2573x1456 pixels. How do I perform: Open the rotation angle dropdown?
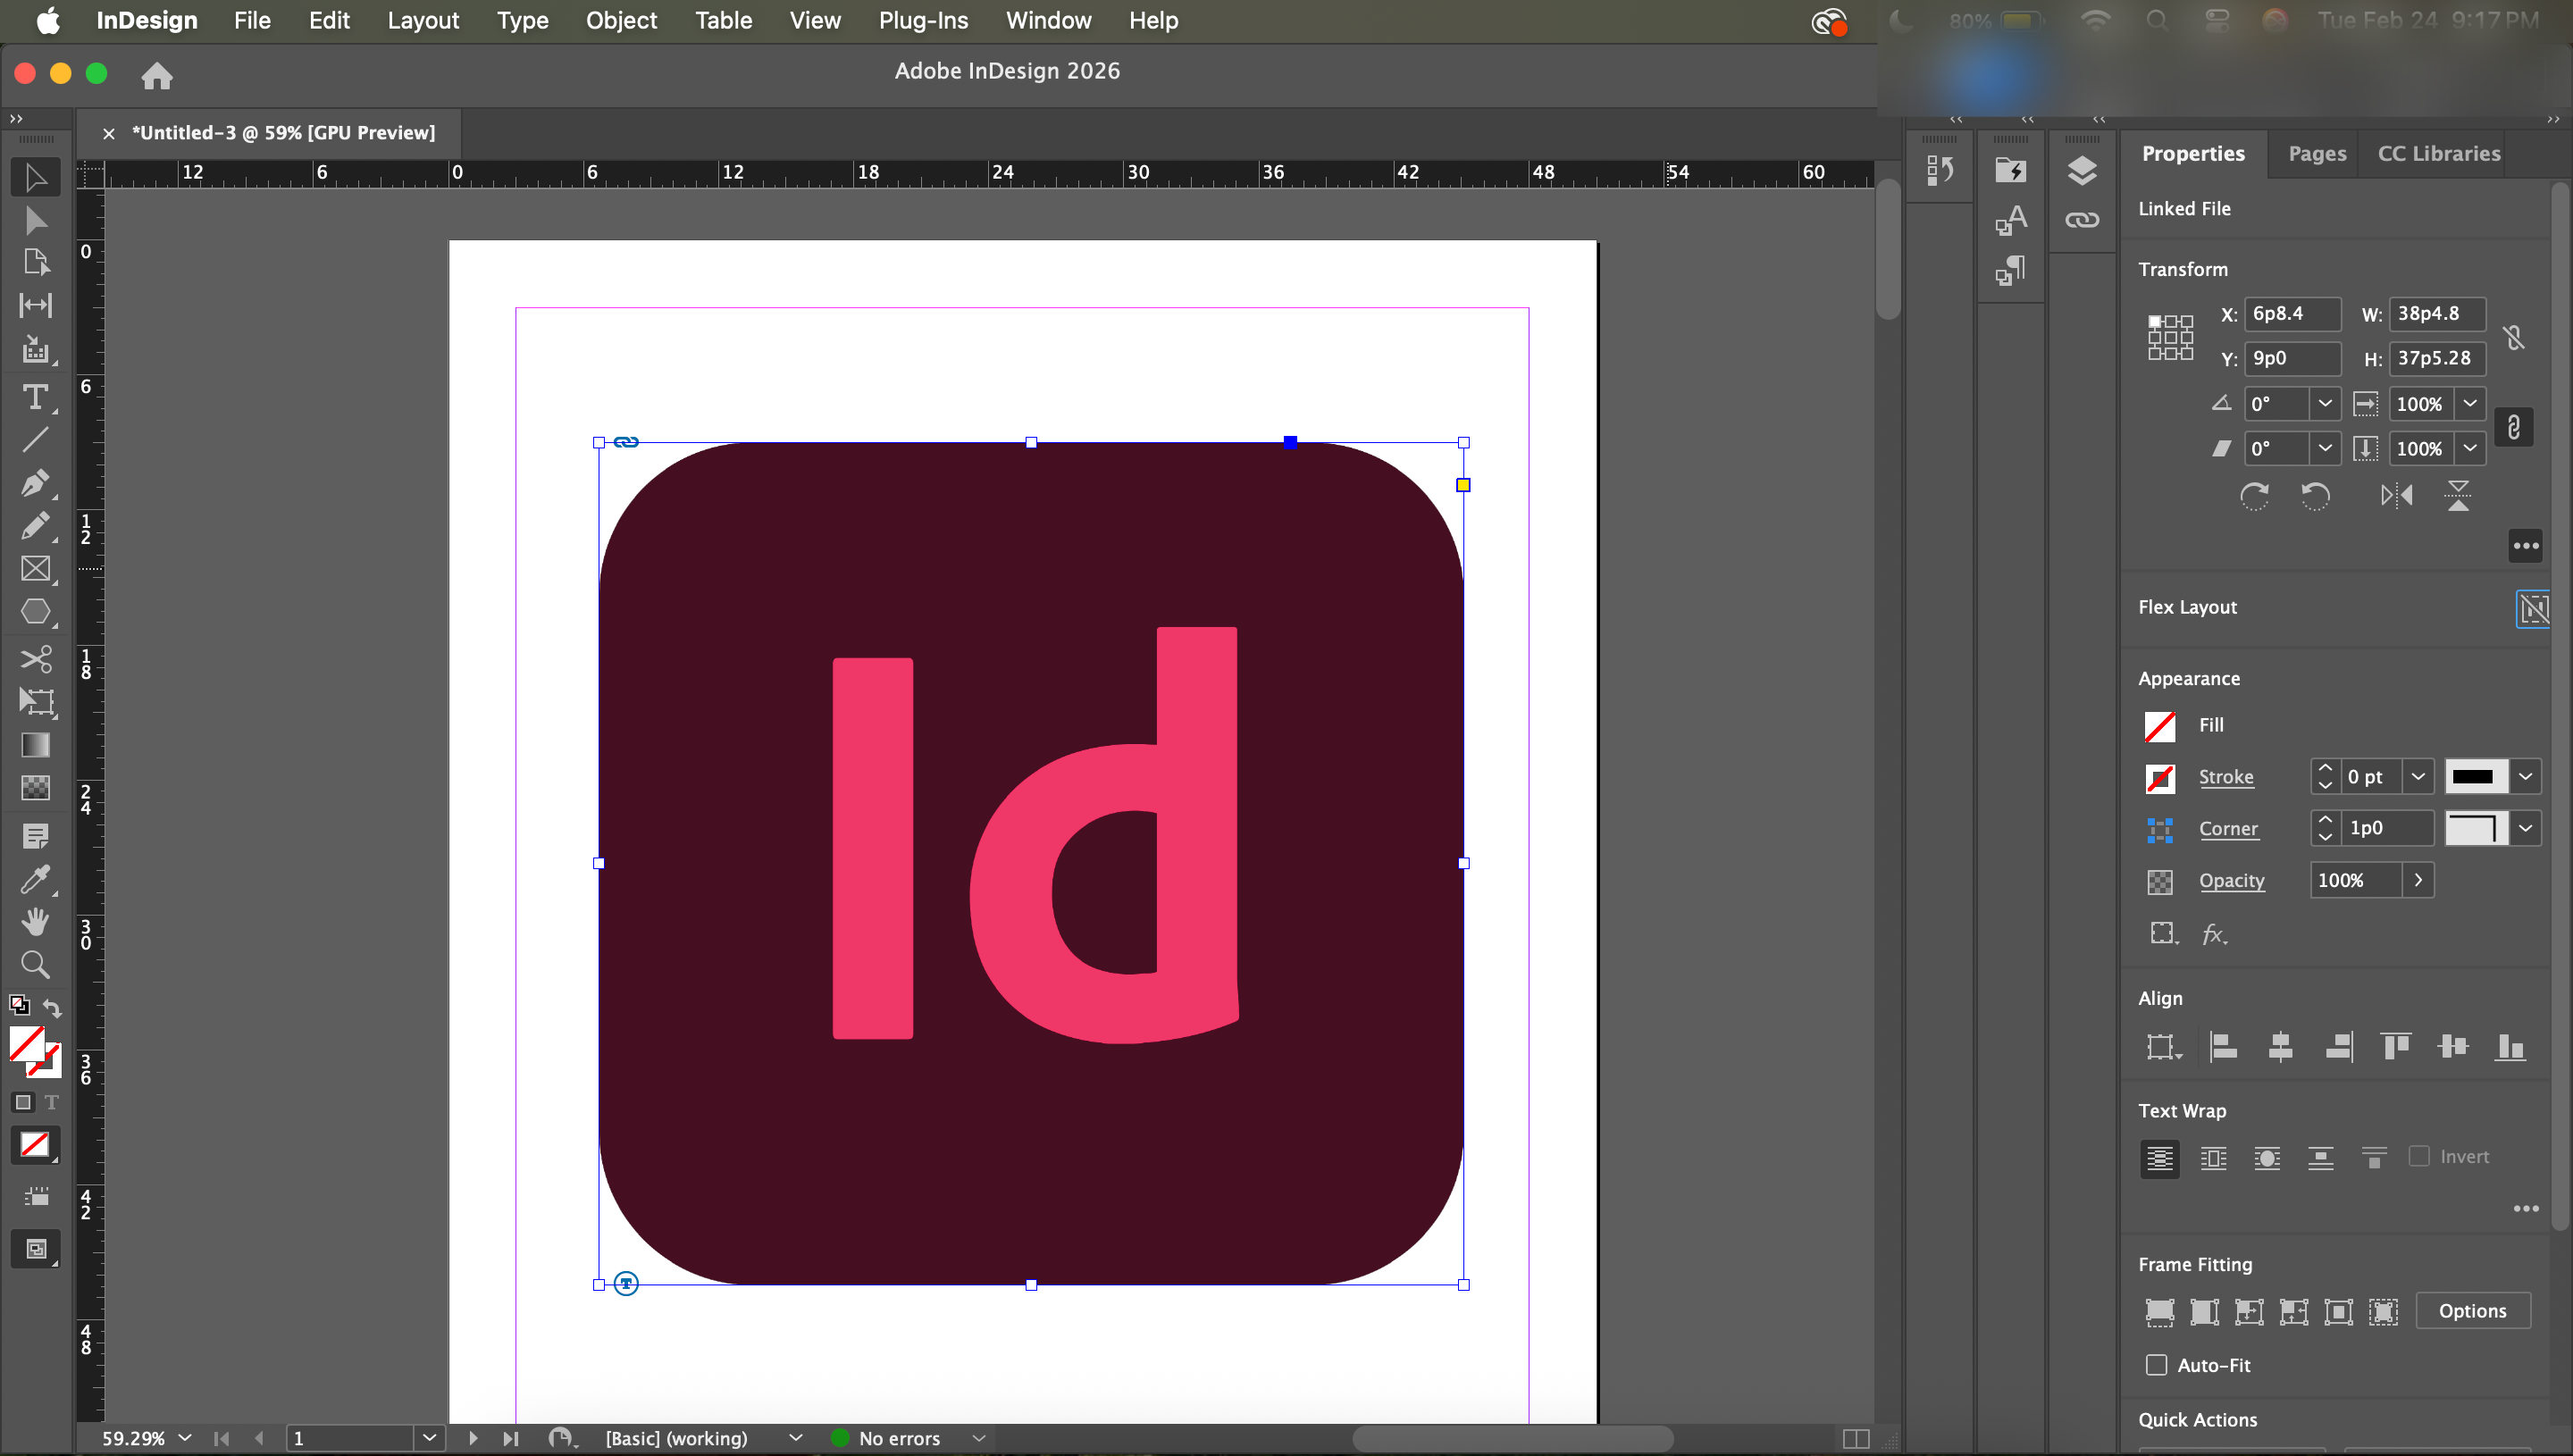point(2325,404)
